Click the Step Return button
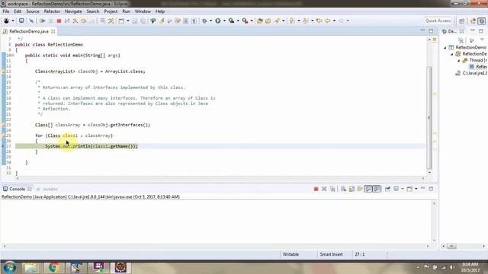 point(91,21)
